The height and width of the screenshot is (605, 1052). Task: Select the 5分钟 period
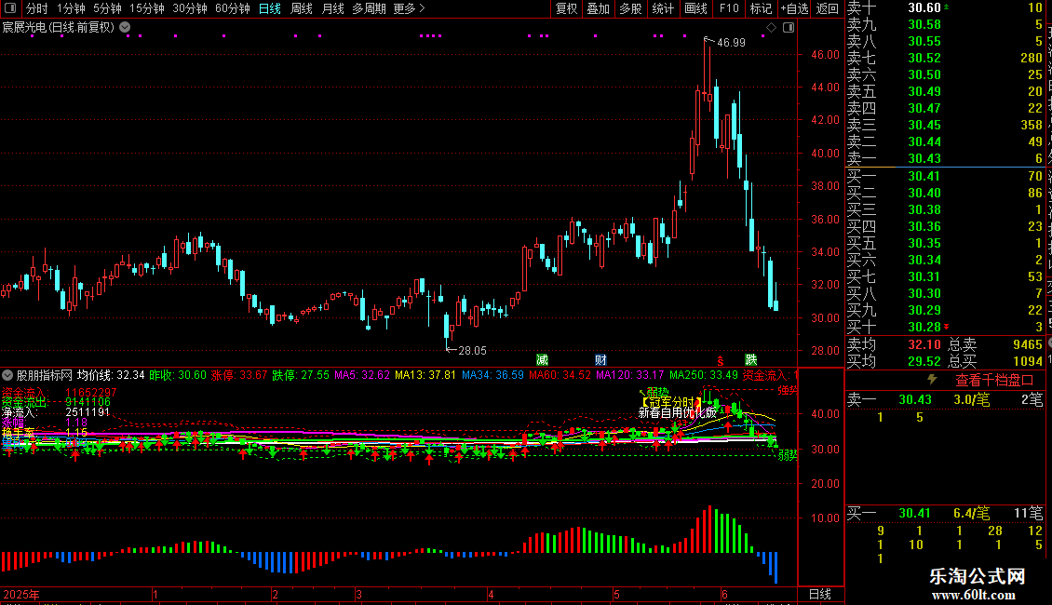tap(107, 8)
